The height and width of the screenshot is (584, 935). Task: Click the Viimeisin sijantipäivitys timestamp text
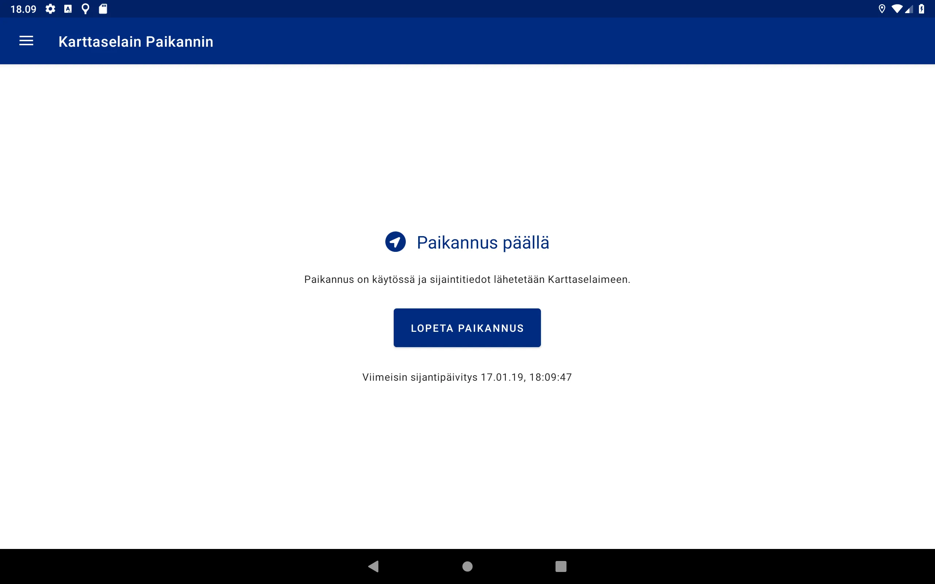coord(467,377)
